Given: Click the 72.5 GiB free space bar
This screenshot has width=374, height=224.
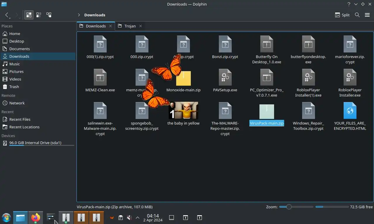Looking at the screenshot, I should (x=332, y=207).
